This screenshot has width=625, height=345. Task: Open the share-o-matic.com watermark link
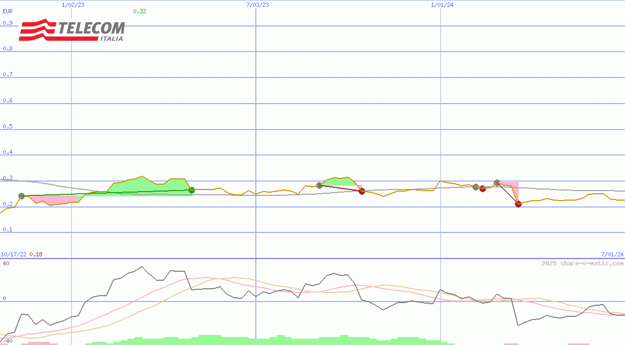click(x=582, y=263)
